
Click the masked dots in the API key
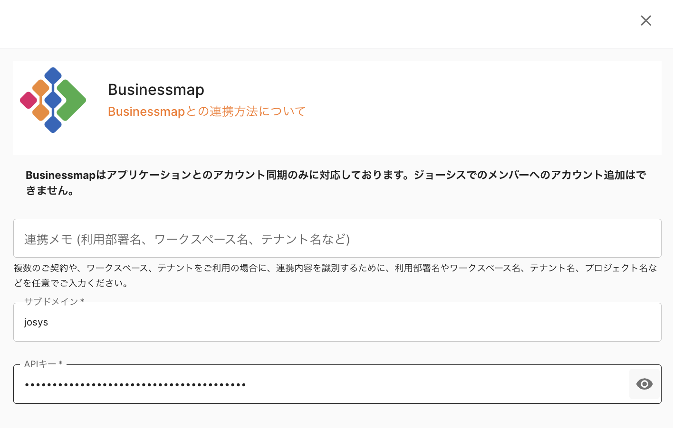(135, 384)
